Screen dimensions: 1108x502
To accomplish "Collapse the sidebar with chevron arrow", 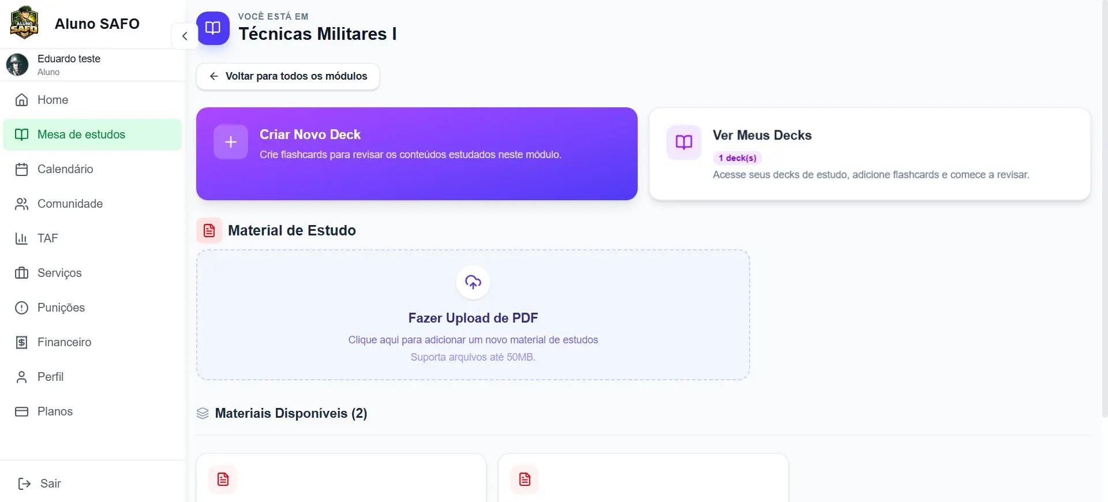I will (x=185, y=36).
